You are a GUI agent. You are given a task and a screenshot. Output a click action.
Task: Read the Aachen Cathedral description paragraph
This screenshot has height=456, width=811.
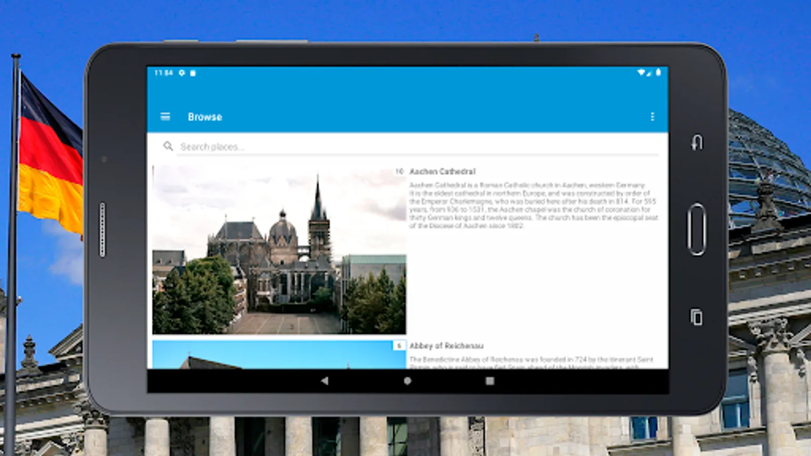coord(533,205)
